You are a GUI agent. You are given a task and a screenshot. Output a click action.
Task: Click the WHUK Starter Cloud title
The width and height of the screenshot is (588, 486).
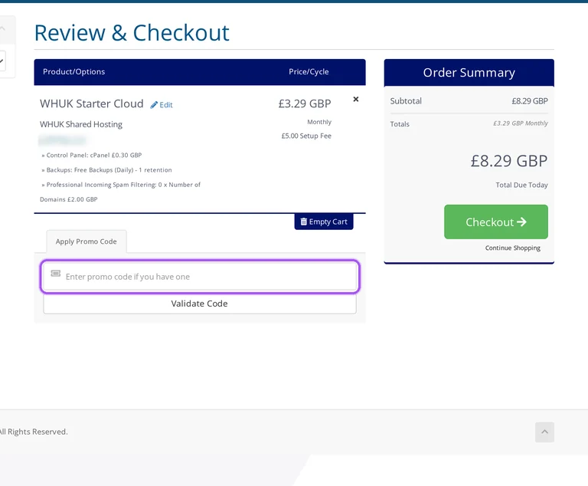[92, 103]
